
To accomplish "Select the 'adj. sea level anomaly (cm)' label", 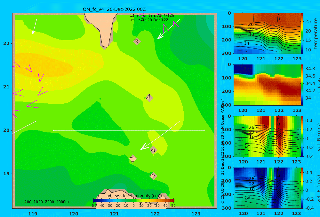I will coord(133,196).
